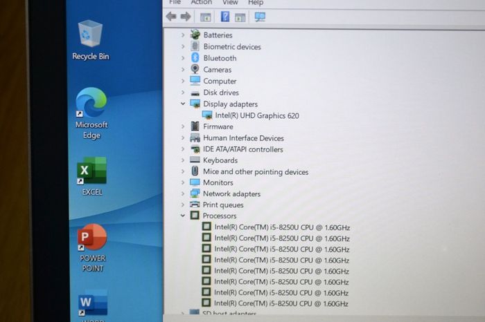Click the blue Help question-mark toolbar icon
Image resolution: width=485 pixels, height=322 pixels.
point(225,17)
